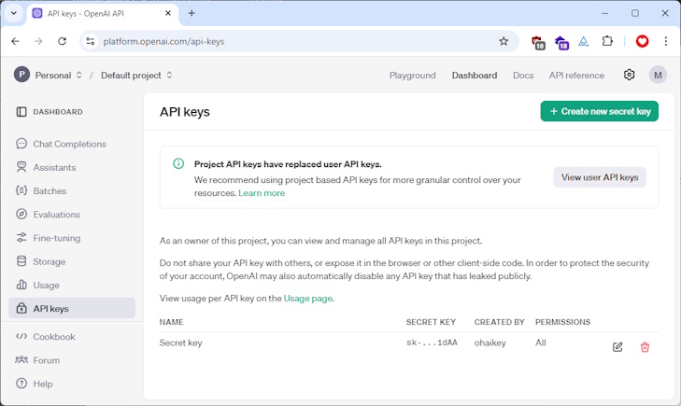Switch to Dashboard in top navigation
Image resolution: width=681 pixels, height=406 pixels.
coord(475,76)
